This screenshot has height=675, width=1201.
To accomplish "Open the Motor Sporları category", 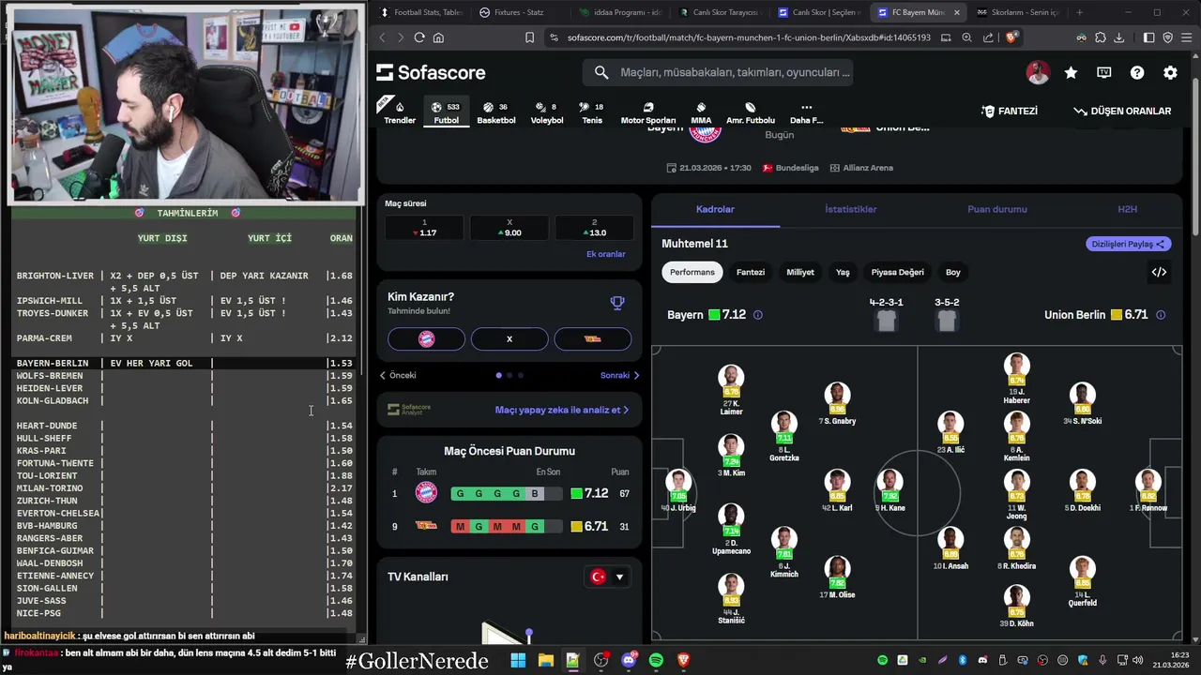I will (x=648, y=112).
